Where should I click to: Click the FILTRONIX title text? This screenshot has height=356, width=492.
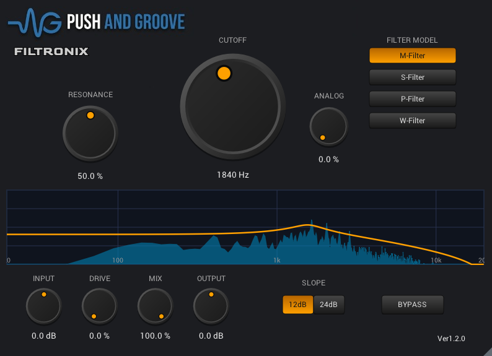tap(51, 51)
